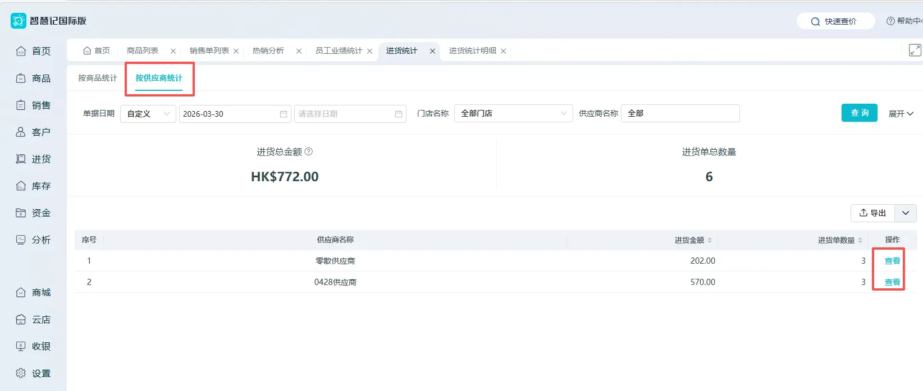Click the 供应商名称 input field
Image resolution: width=923 pixels, height=391 pixels.
tap(680, 113)
